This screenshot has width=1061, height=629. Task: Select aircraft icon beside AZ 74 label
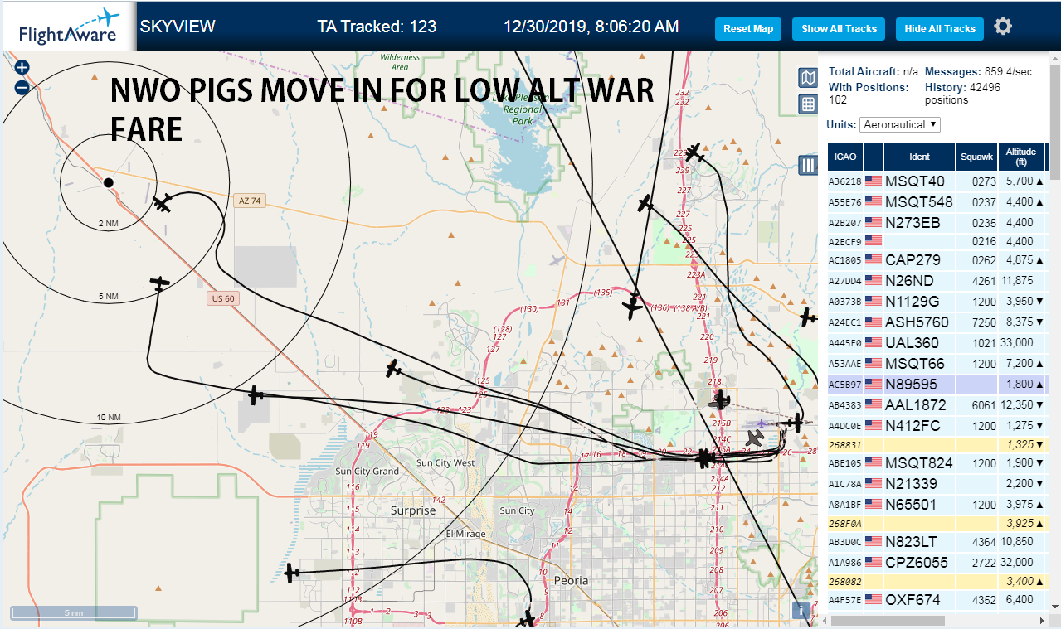(x=163, y=203)
